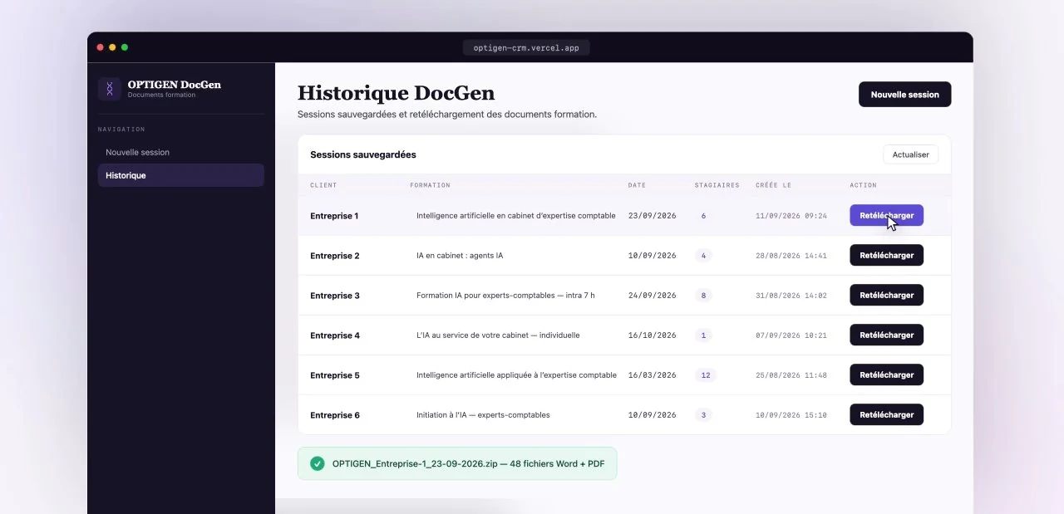
Task: Click the DATE column header
Action: 637,185
